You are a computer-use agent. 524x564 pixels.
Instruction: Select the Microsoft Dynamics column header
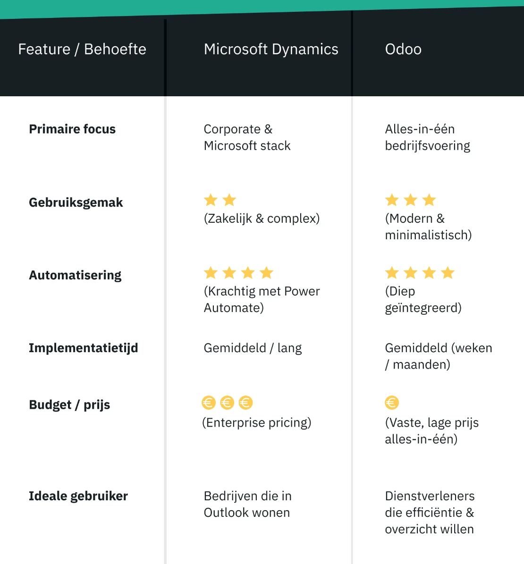click(271, 49)
